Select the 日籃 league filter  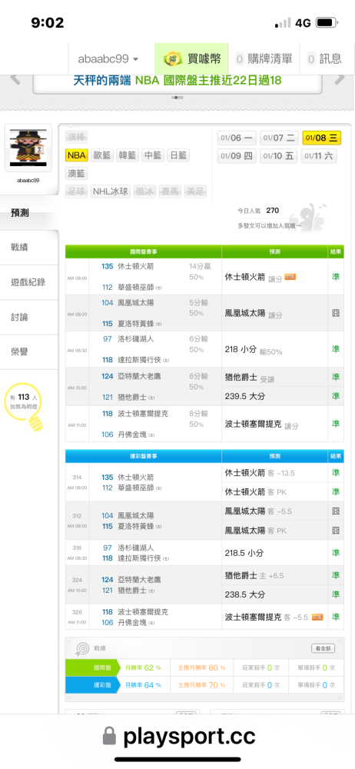(x=178, y=155)
